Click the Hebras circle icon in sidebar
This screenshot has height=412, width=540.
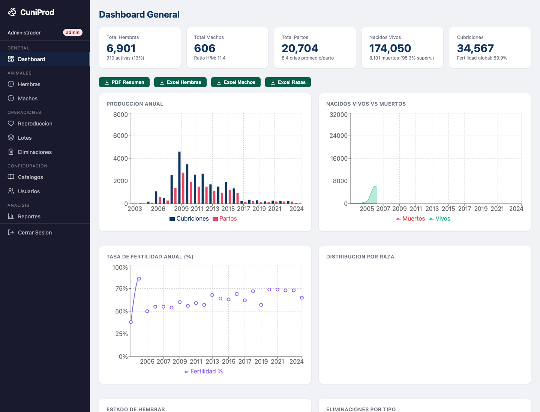click(11, 84)
